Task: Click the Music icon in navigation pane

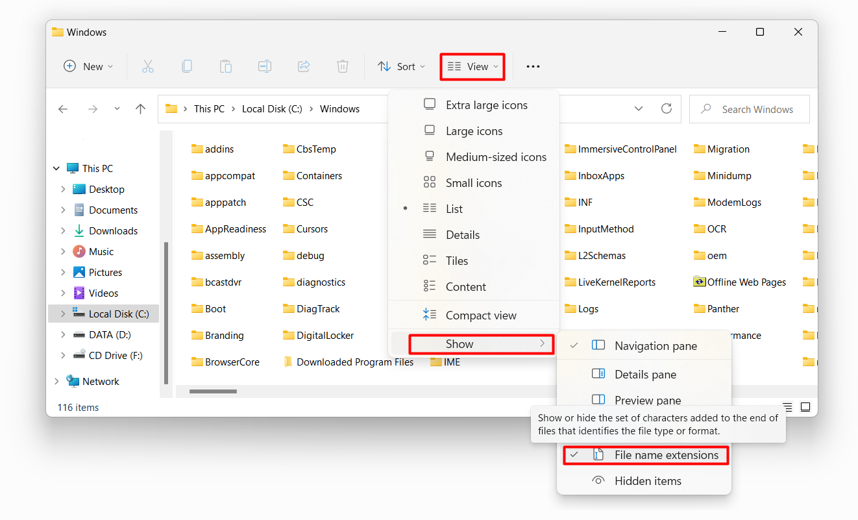Action: (x=79, y=251)
